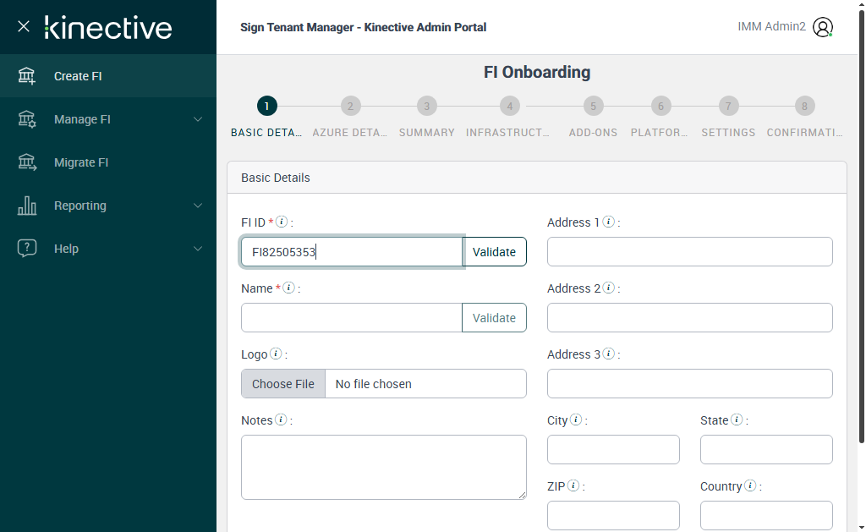Open Create FI in the sidebar
866x532 pixels.
click(108, 76)
